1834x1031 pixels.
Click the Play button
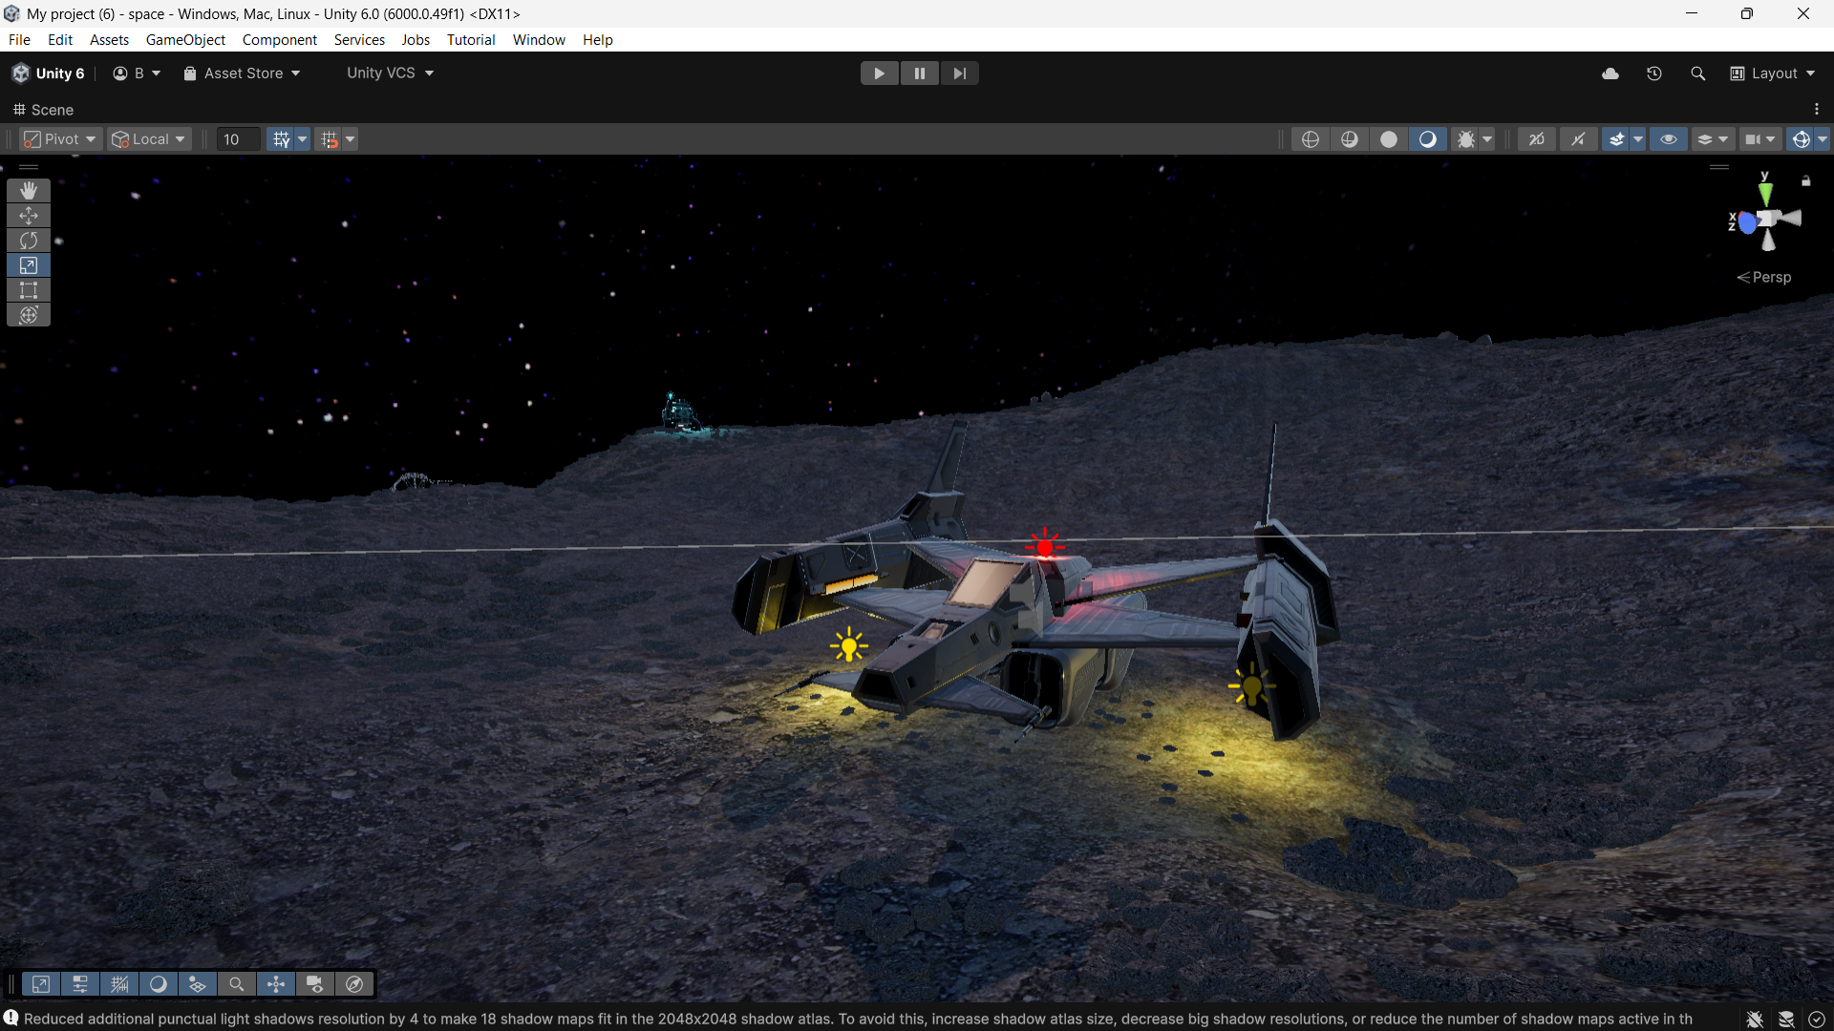(879, 74)
